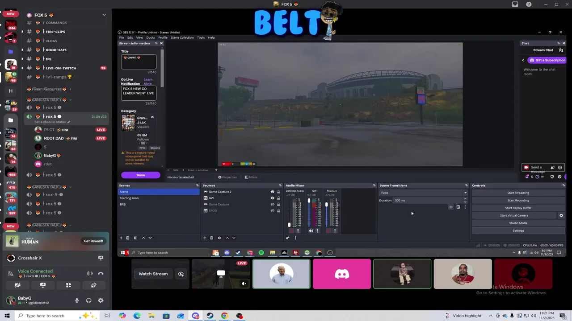
Task: Mute the GW audio speaker icon
Action: pyautogui.click(x=311, y=230)
